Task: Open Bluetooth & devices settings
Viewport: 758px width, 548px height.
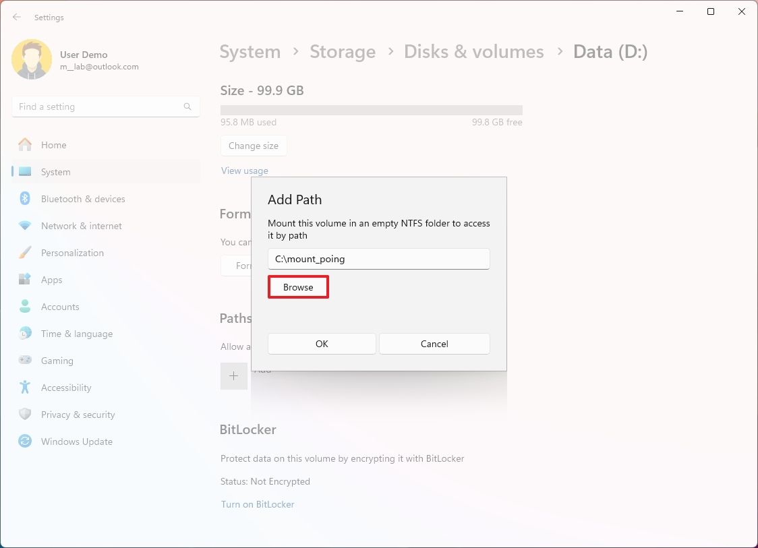Action: point(83,198)
